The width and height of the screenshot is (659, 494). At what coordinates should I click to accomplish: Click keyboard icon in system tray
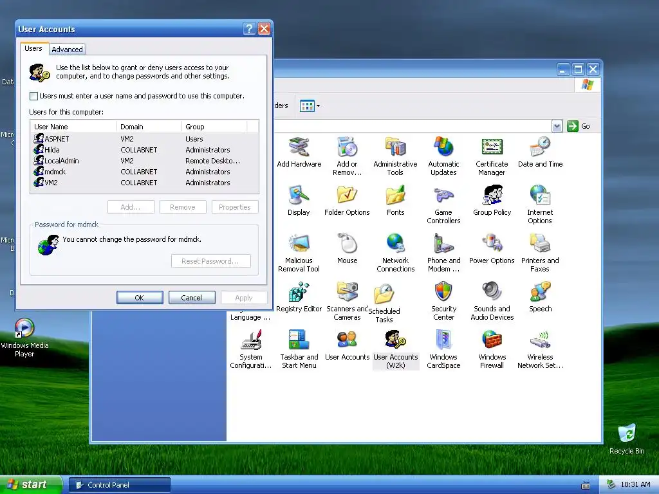pos(586,485)
